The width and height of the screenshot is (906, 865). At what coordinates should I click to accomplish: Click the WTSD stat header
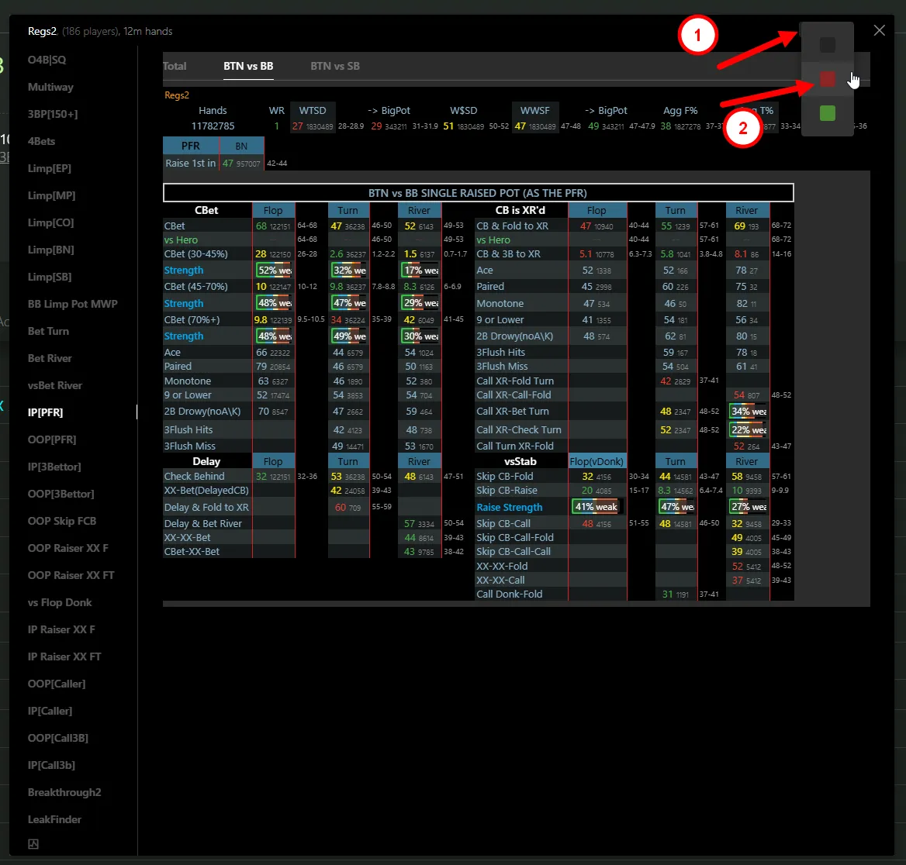[313, 111]
